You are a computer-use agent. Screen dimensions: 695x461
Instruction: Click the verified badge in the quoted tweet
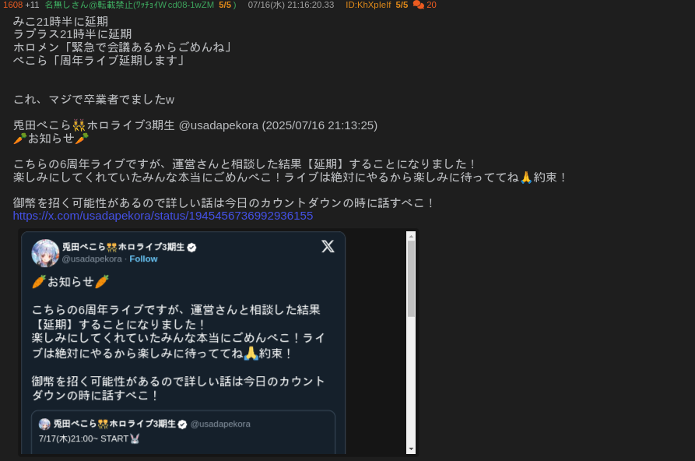(x=182, y=424)
